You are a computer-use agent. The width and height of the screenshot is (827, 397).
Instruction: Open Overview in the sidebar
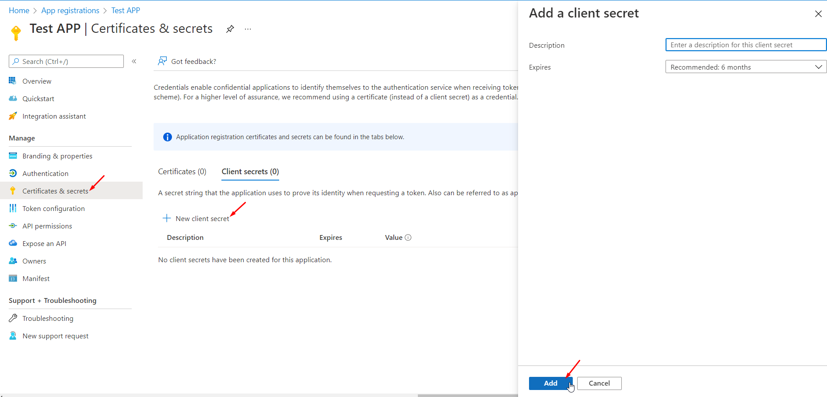(x=37, y=81)
